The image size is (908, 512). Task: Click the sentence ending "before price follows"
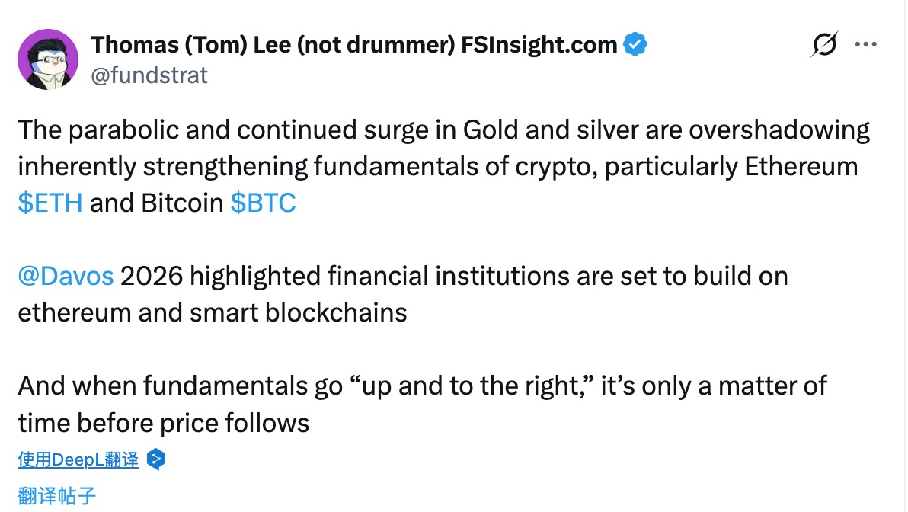[x=164, y=422]
